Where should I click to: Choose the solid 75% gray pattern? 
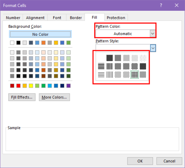[109, 58]
